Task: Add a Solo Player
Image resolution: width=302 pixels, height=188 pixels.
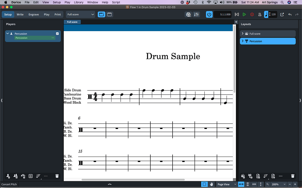Action: 7,176
